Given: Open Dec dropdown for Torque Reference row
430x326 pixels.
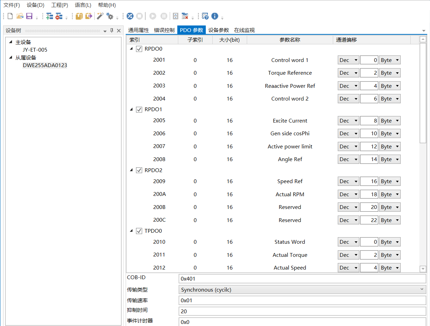Looking at the screenshot, I should pyautogui.click(x=348, y=73).
